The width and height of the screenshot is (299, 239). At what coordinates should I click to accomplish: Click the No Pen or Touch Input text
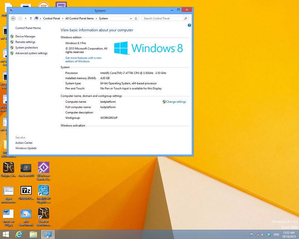(131, 89)
